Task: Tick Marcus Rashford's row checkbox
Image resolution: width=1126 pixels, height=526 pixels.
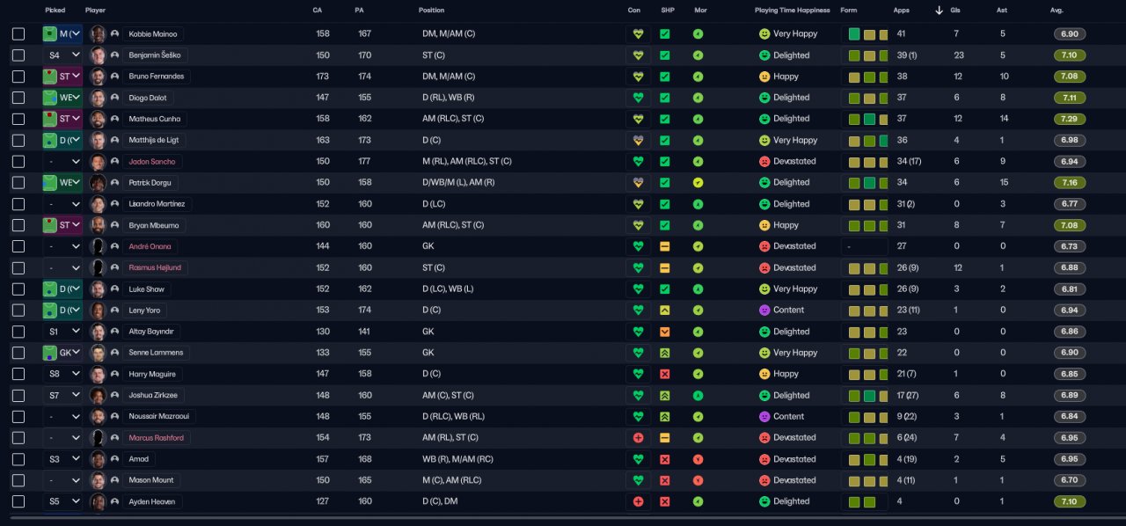Action: pos(18,438)
